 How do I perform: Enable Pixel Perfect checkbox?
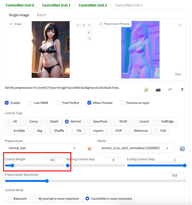pyautogui.click(x=58, y=103)
